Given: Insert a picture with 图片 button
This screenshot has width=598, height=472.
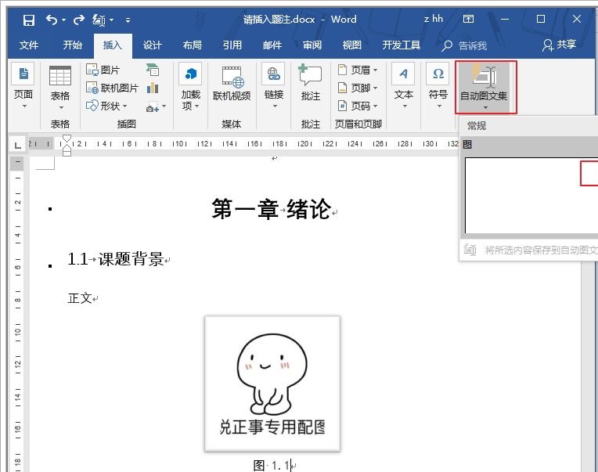Looking at the screenshot, I should coord(103,70).
